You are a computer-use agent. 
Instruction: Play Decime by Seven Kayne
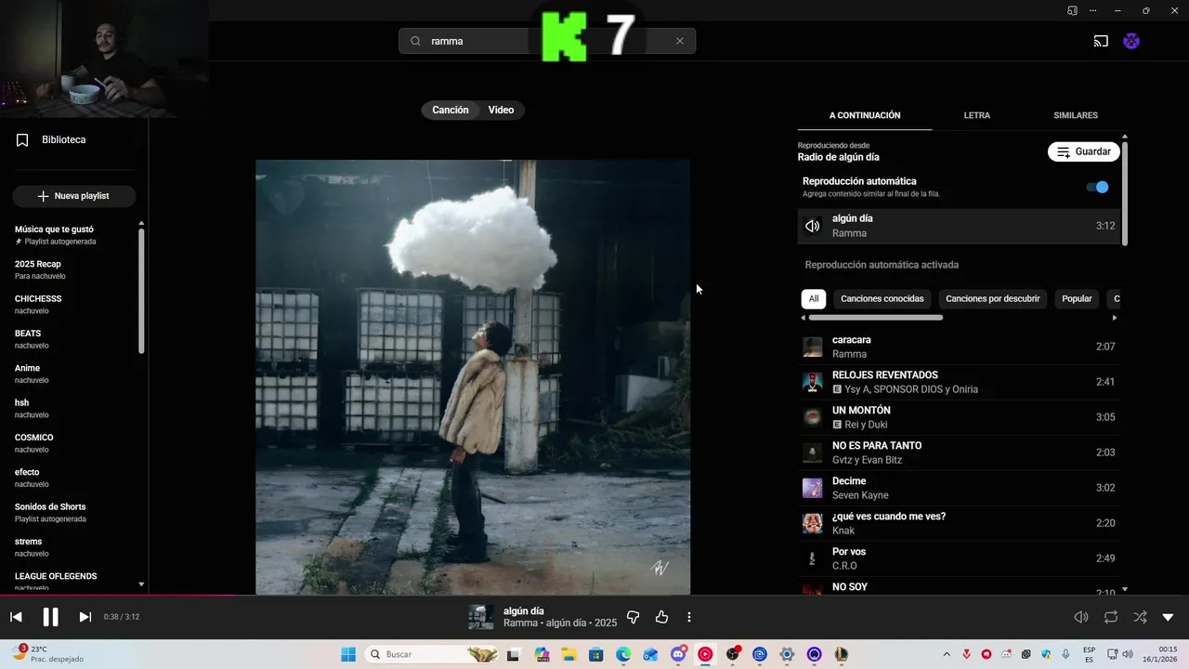[959, 488]
